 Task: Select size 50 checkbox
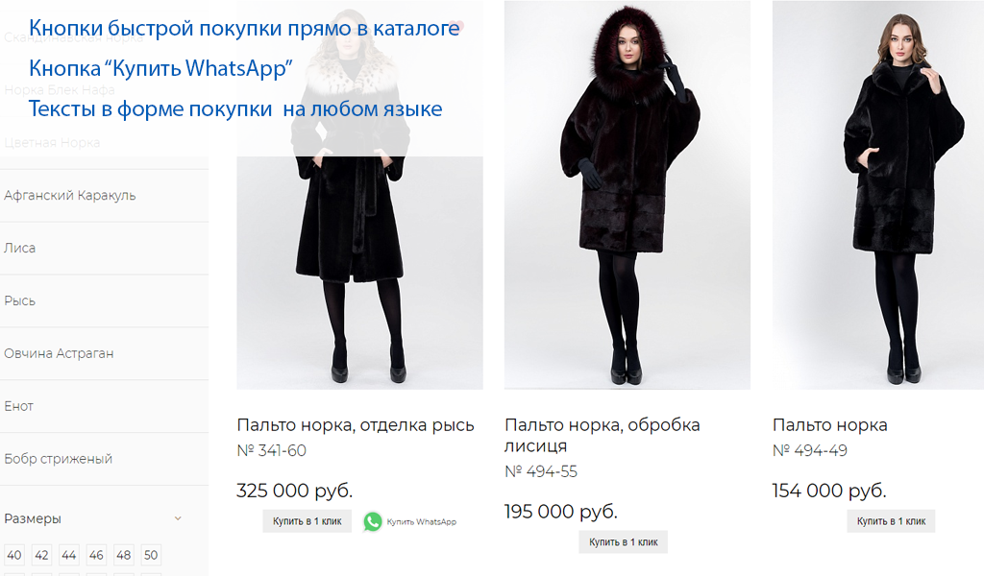point(151,555)
